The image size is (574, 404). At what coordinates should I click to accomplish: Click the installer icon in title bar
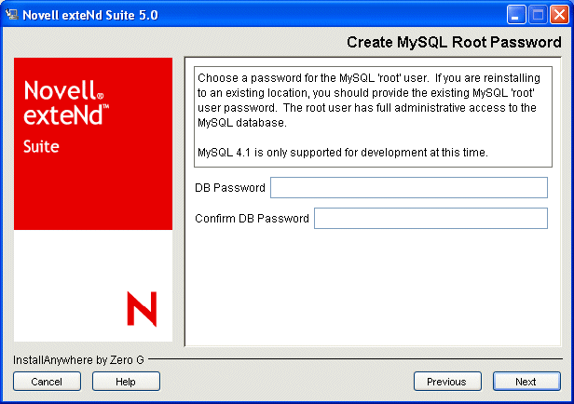[12, 15]
